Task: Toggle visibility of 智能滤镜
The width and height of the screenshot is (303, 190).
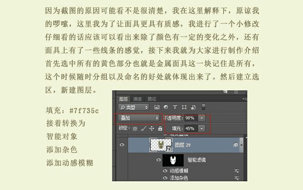Action: (159, 160)
